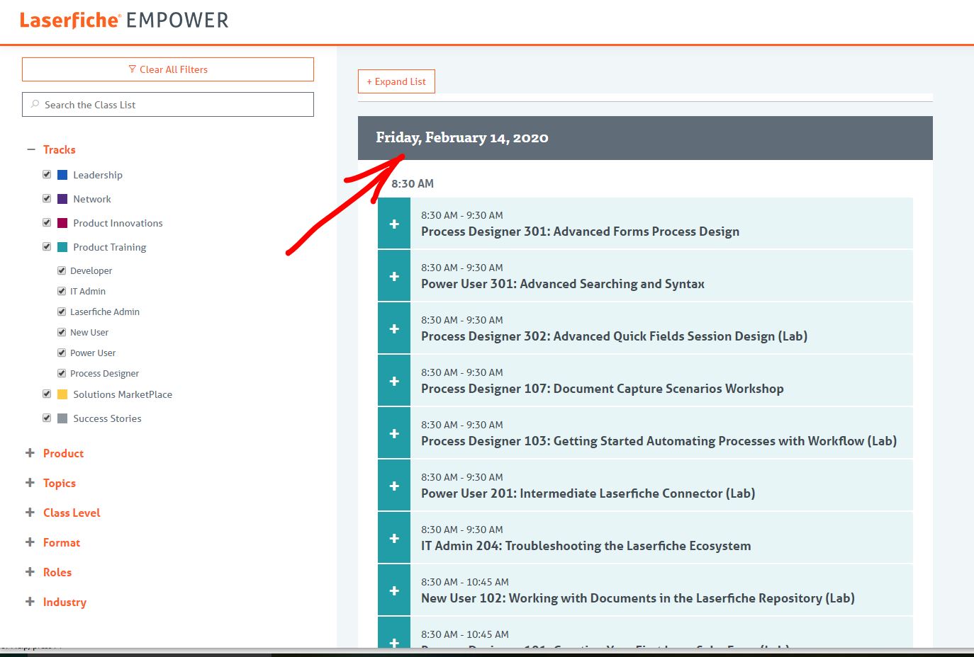Screen dimensions: 974x657
Task: Click the Solutions MarketPlace track label
Action: (123, 394)
